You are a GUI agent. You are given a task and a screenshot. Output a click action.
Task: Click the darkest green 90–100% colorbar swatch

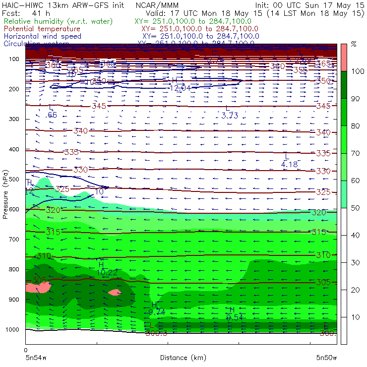pyautogui.click(x=344, y=85)
